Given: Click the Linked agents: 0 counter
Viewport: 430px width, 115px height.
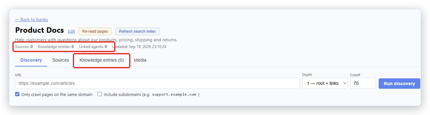Looking at the screenshot, I should [93, 47].
